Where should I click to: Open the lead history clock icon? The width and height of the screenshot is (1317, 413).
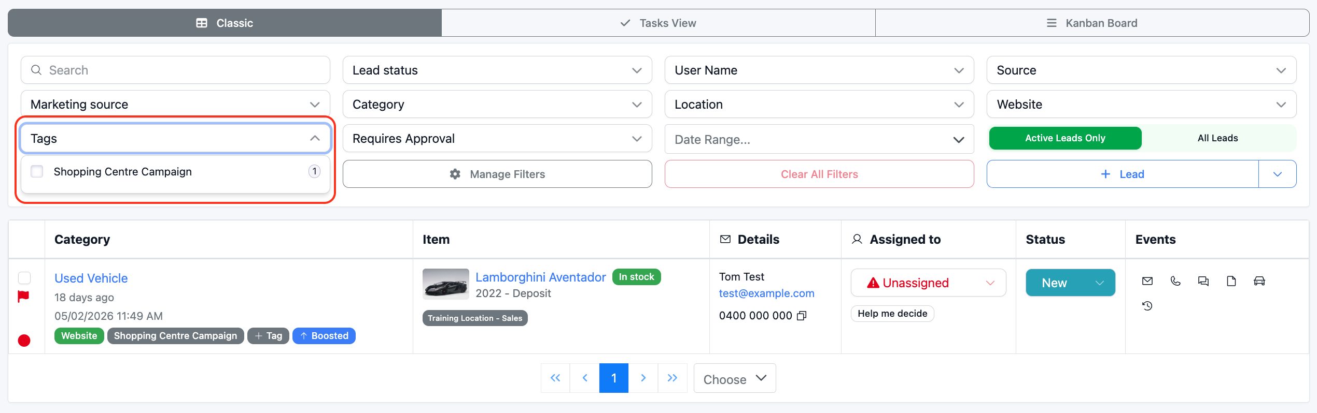[x=1147, y=306]
